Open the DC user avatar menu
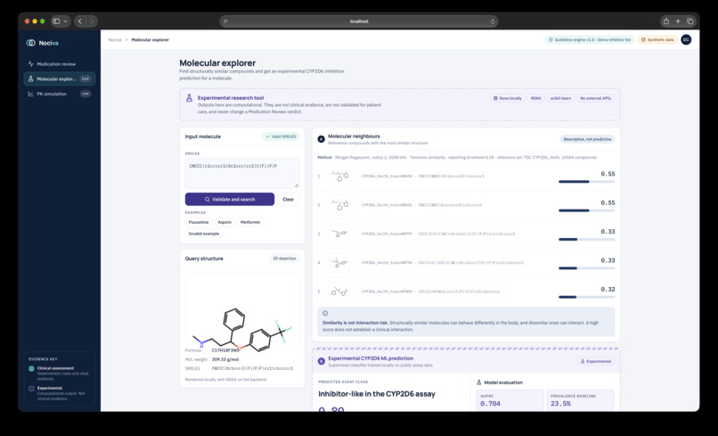 click(686, 40)
